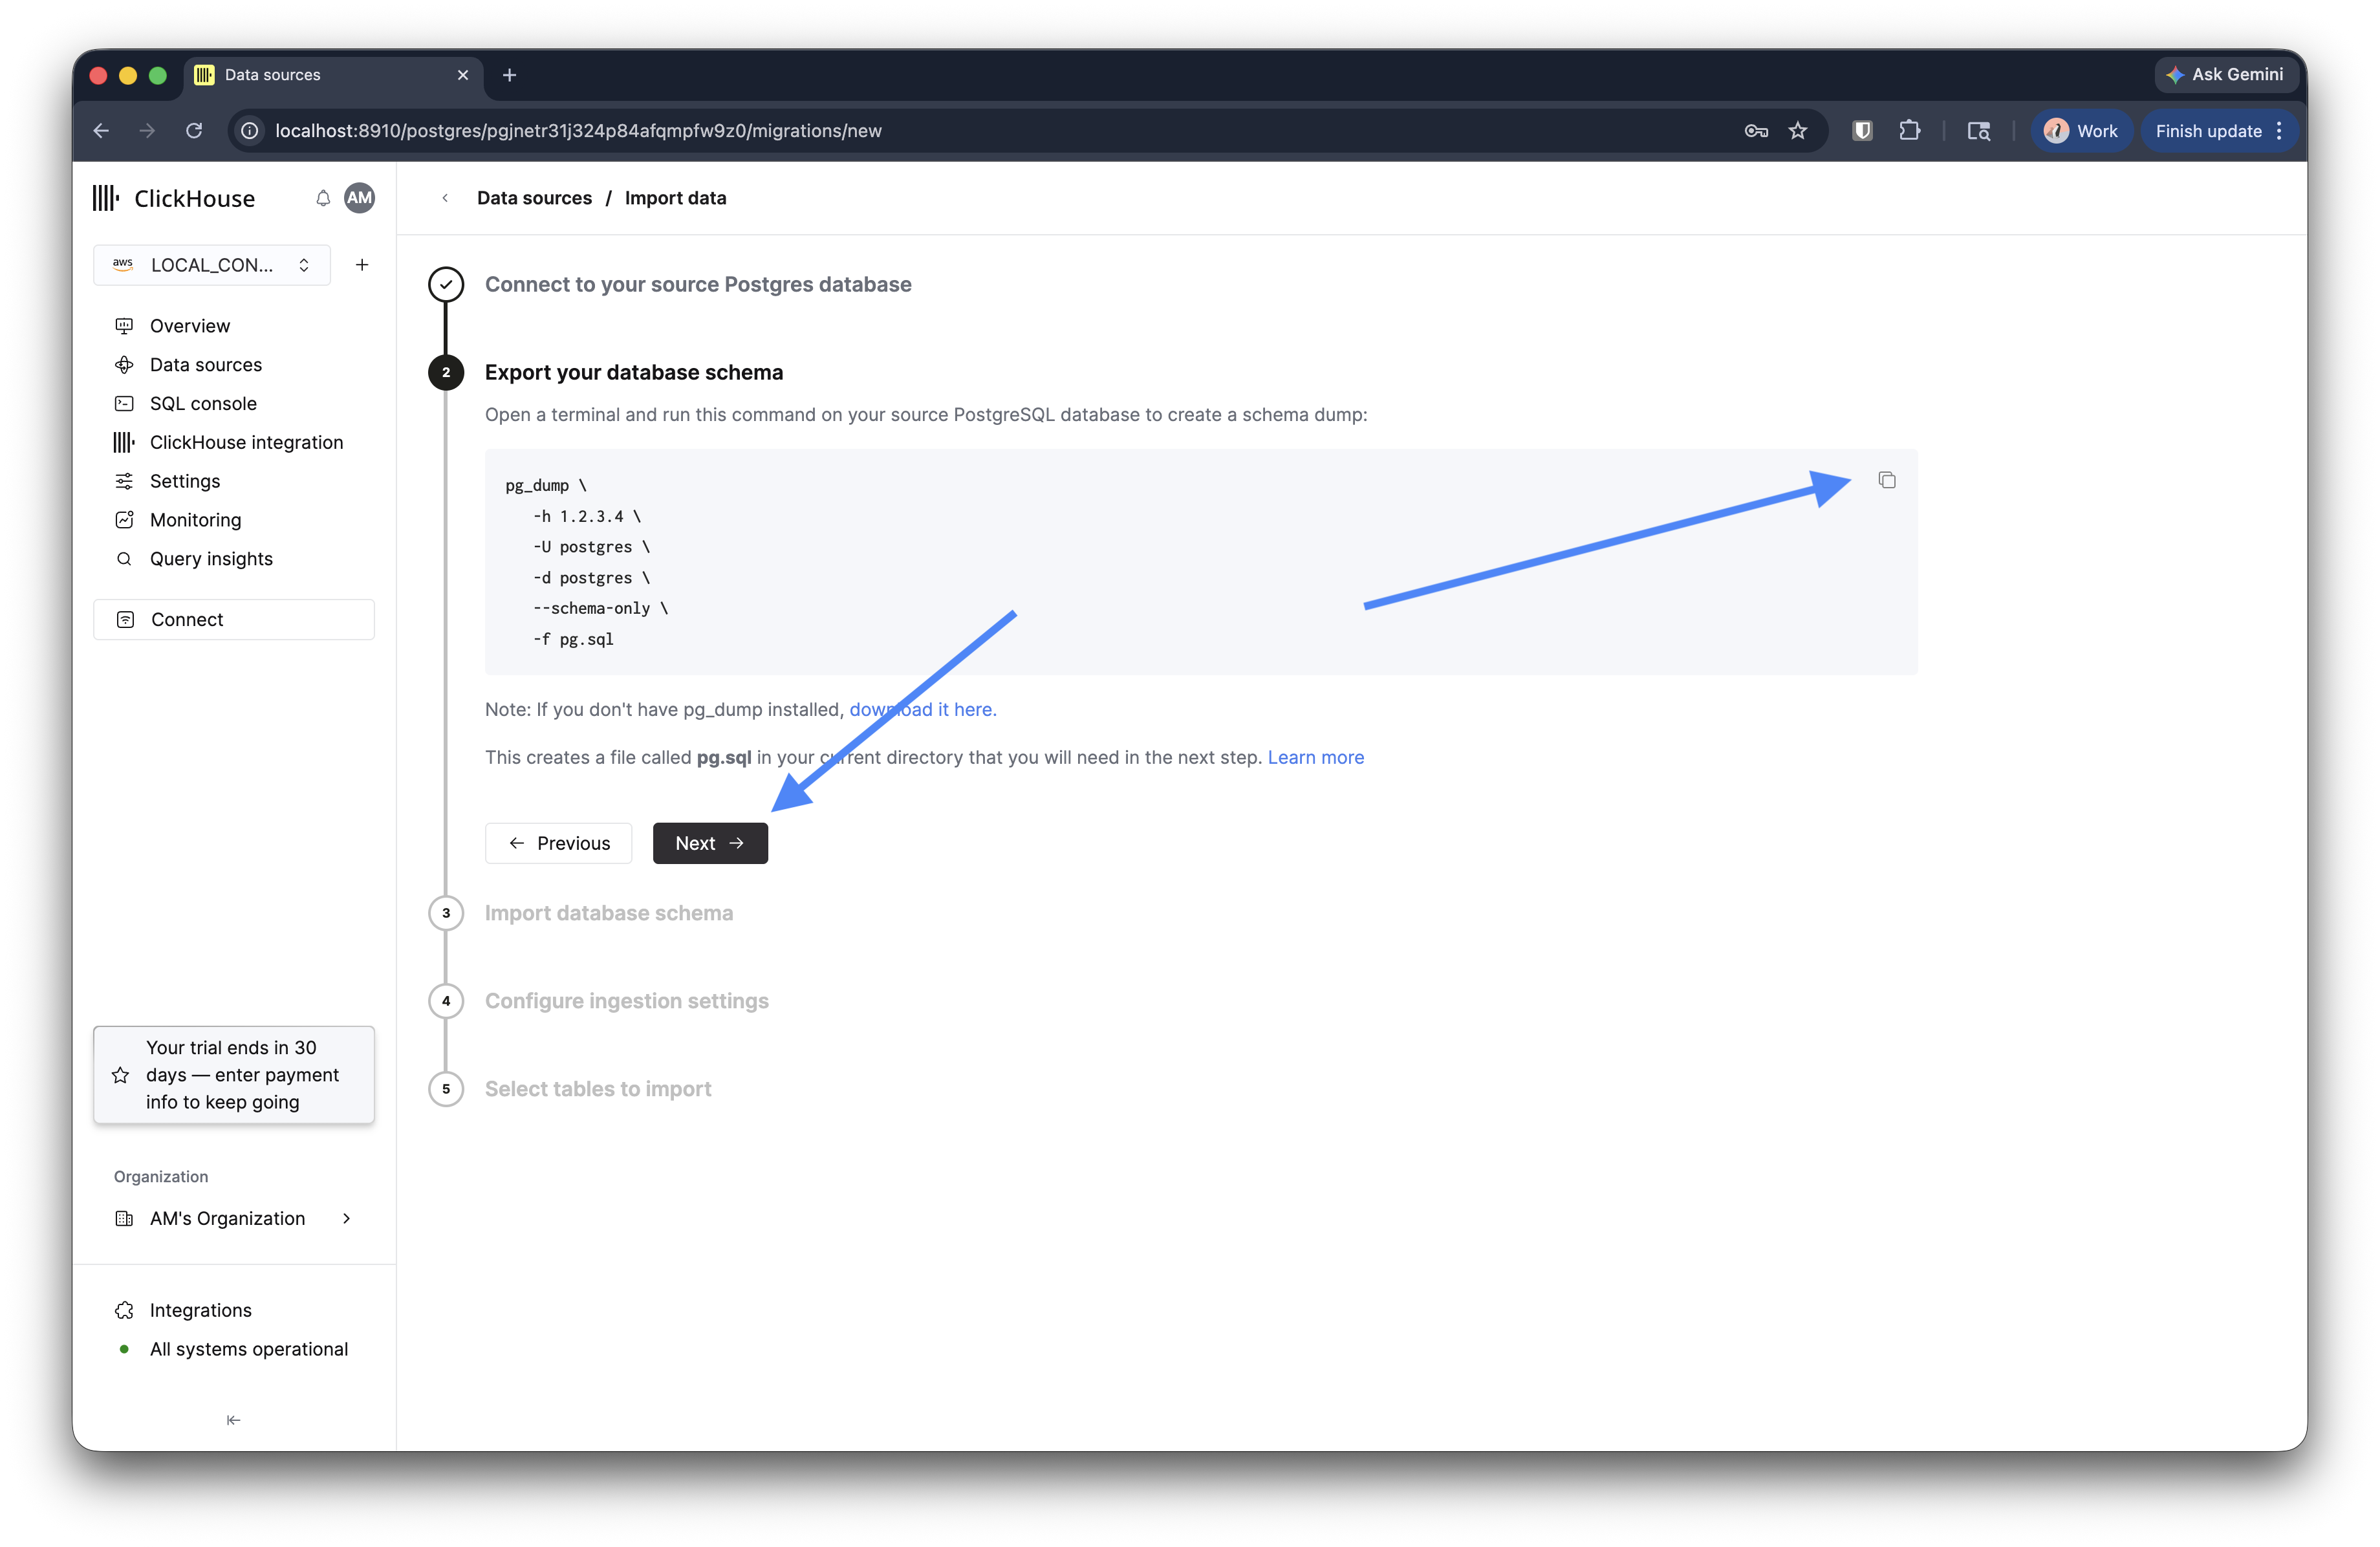Click the browser forward arrow

coord(147,131)
